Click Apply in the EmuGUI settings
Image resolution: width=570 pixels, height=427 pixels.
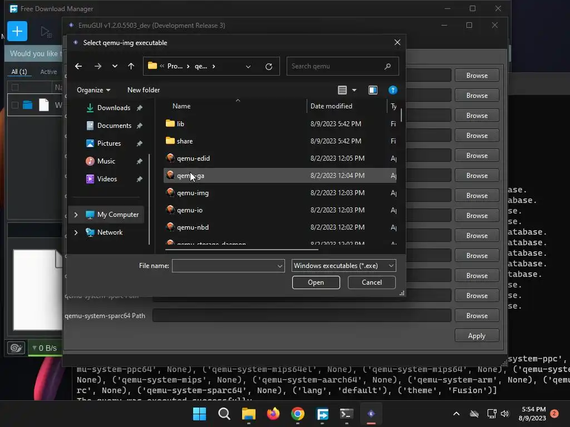pos(476,336)
